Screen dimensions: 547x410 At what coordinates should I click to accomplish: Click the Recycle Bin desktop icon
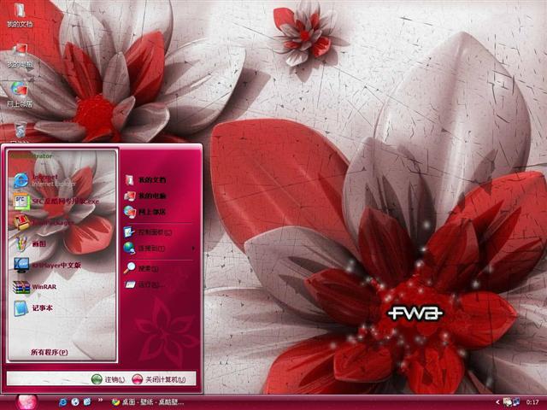click(19, 130)
